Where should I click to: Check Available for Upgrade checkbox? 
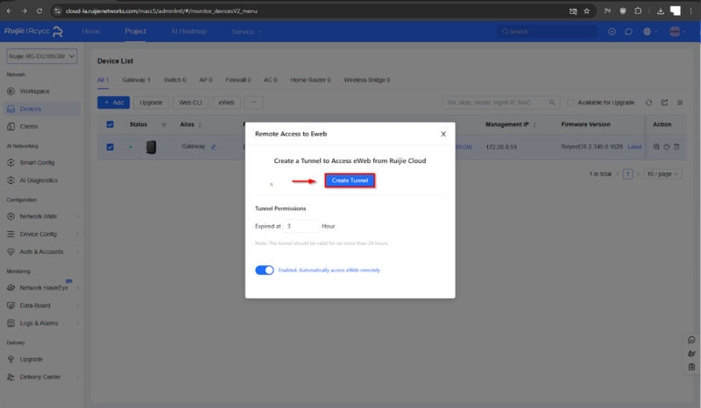(x=570, y=102)
